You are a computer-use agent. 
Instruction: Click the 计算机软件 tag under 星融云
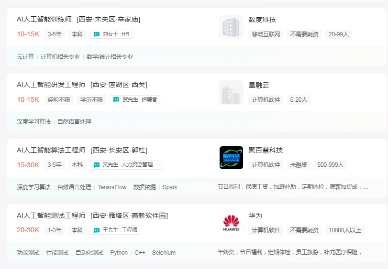pos(266,100)
